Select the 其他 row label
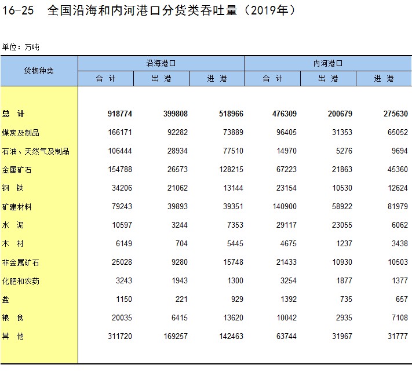The width and height of the screenshot is (412, 383). click(13, 336)
